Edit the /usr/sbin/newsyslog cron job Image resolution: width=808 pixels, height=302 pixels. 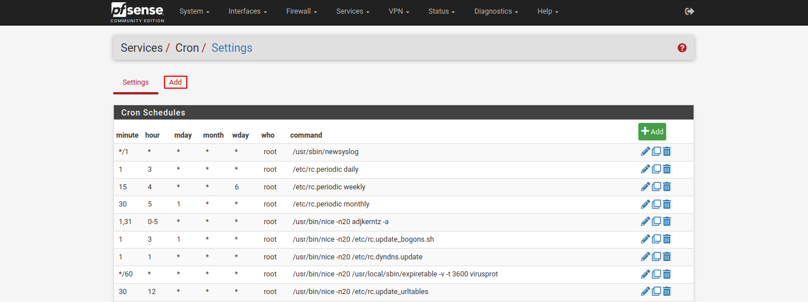645,152
